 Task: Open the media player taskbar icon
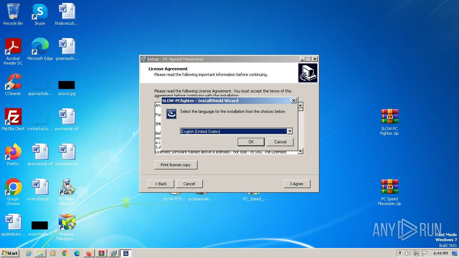[x=53, y=253]
